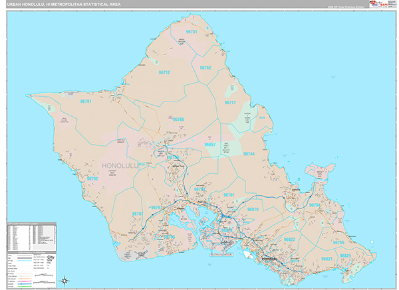Select ZIP code 96717 label

point(230,103)
